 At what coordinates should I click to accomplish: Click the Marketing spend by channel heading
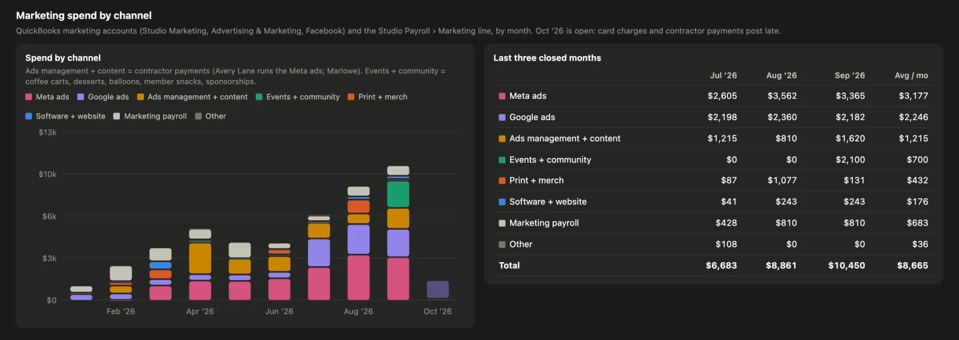84,16
